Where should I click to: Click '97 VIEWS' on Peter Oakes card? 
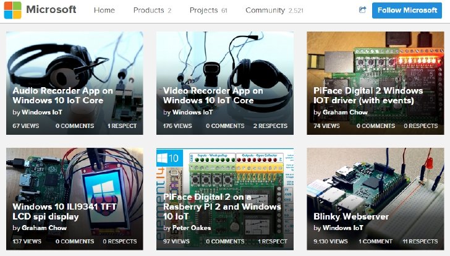176,241
